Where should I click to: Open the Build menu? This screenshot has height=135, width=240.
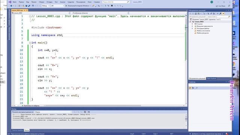[42, 2]
